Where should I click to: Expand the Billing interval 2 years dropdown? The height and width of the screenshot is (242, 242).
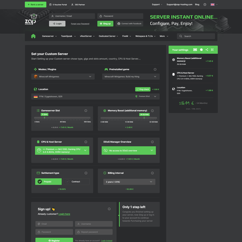tap(129, 182)
